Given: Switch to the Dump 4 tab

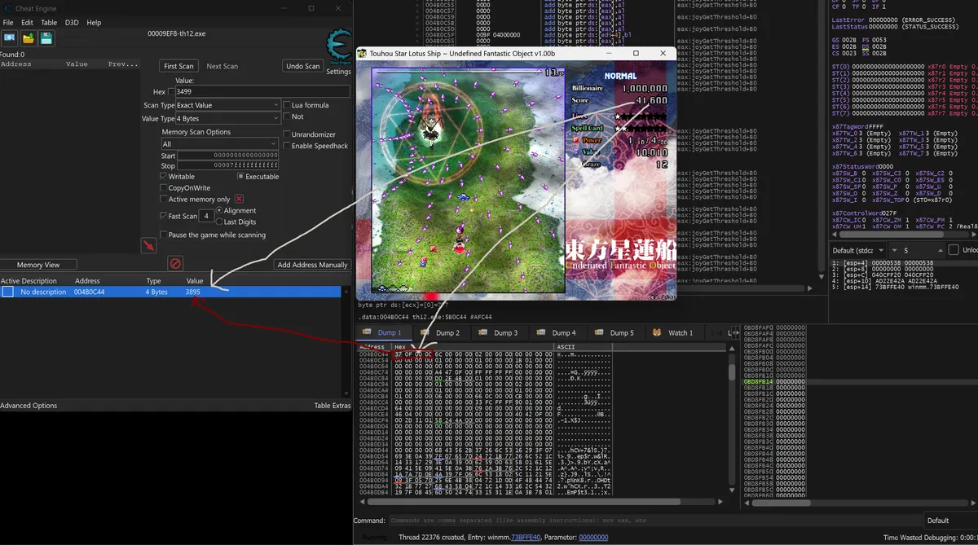Looking at the screenshot, I should pos(557,332).
